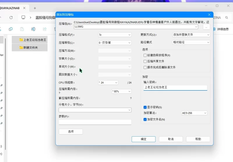233x162 pixels.
Task: Click the 取消 button
Action: tap(171, 139)
